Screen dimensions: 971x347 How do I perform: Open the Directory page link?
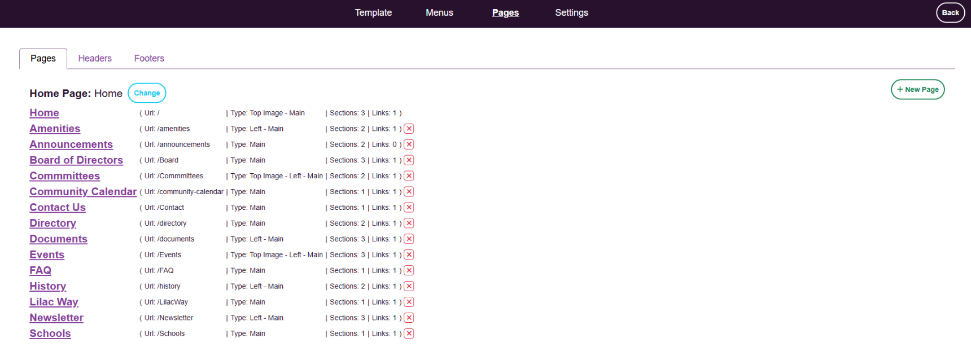pyautogui.click(x=53, y=223)
